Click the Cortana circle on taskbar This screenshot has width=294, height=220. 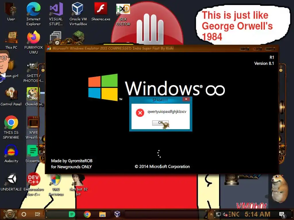point(24,214)
